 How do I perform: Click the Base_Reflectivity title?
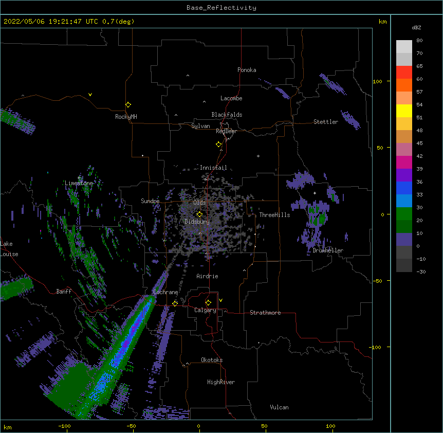[x=221, y=8]
